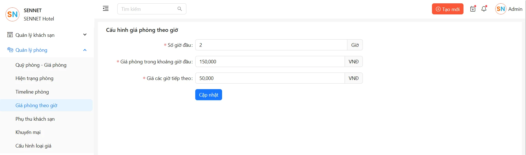
Task: Click the Admin avatar icon
Action: click(x=501, y=9)
